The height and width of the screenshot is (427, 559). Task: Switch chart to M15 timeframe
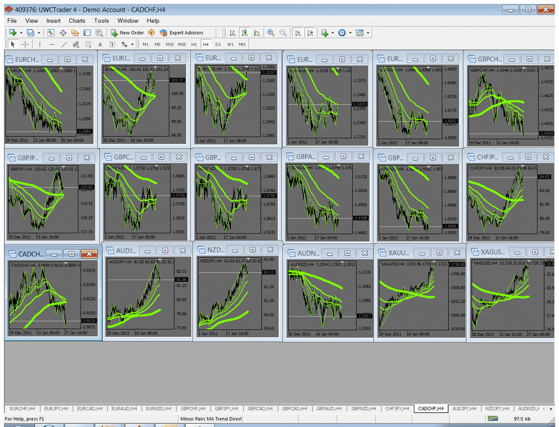point(170,45)
